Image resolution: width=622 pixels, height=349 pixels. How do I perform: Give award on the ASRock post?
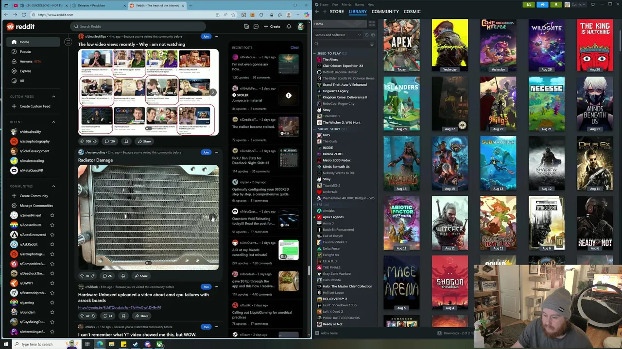click(x=123, y=316)
